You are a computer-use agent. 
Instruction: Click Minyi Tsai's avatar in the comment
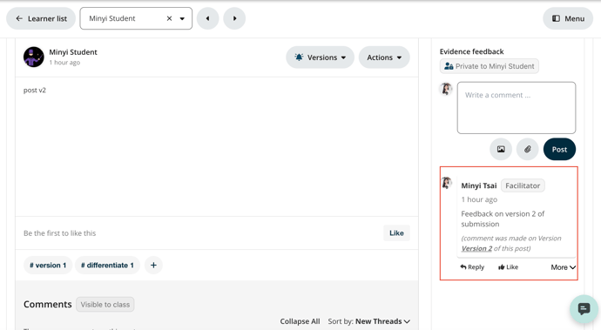[x=447, y=183]
